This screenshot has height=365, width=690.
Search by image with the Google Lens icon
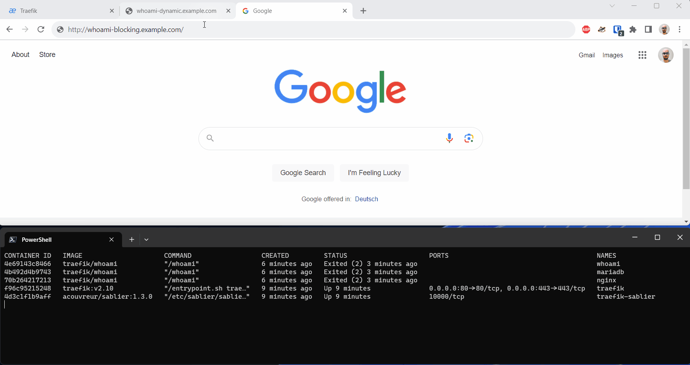[469, 138]
